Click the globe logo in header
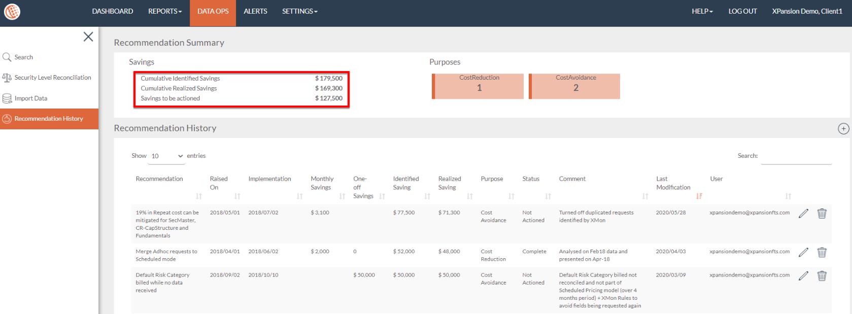Viewport: 852px width, 314px height. click(12, 12)
